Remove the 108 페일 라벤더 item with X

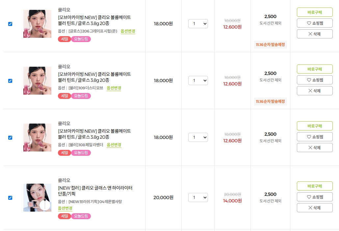click(x=315, y=148)
